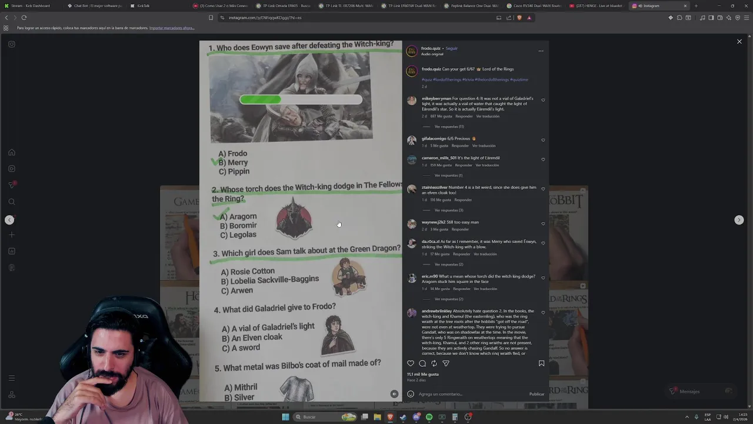Image resolution: width=753 pixels, height=424 pixels.
Task: Go back with browser back arrow
Action: 6,18
